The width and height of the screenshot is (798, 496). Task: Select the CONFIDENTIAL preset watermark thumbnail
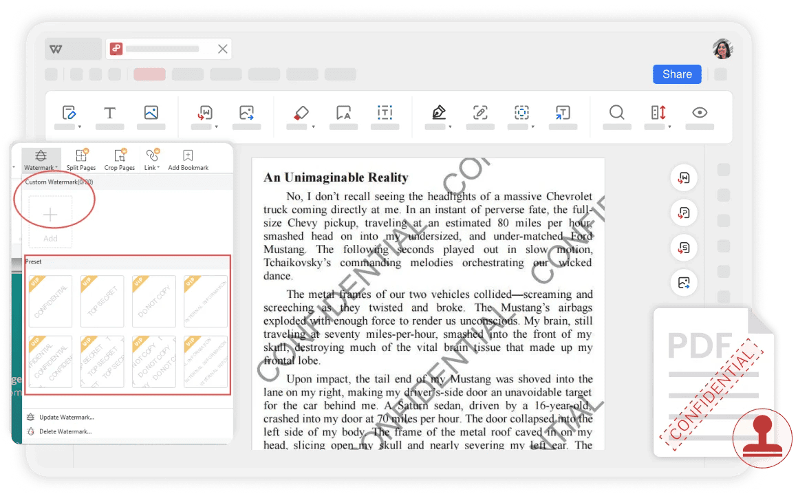point(50,301)
